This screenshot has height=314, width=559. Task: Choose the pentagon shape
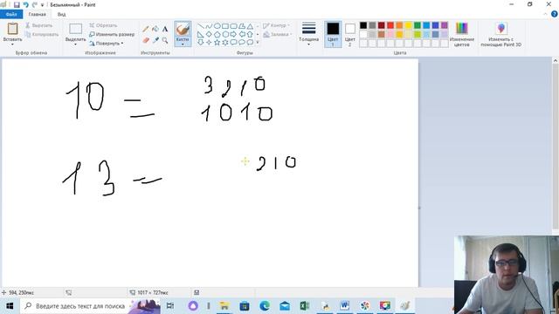tap(217, 34)
